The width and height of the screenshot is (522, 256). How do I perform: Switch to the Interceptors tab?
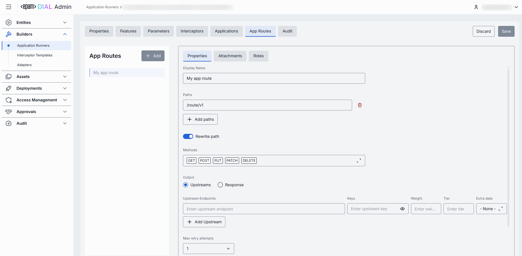point(192,31)
